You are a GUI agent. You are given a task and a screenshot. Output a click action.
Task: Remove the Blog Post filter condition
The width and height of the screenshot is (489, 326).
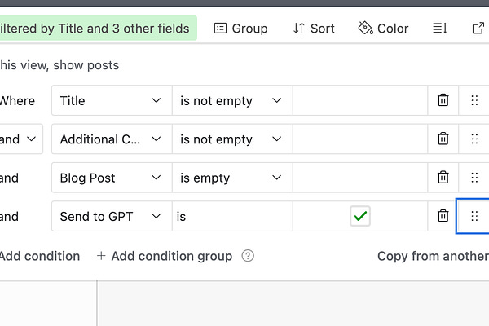[443, 177]
